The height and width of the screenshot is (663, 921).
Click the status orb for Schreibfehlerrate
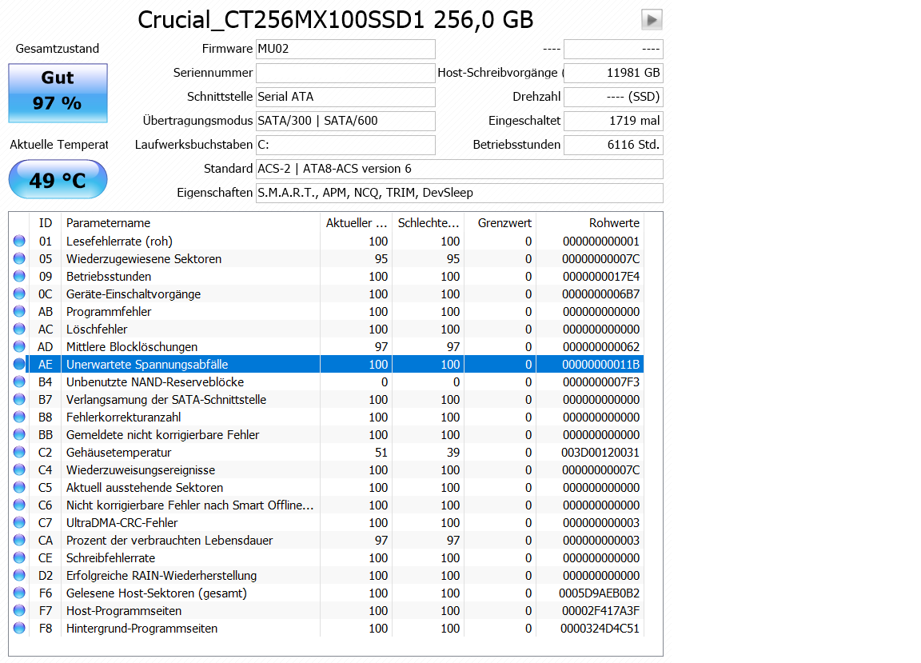[x=19, y=557]
